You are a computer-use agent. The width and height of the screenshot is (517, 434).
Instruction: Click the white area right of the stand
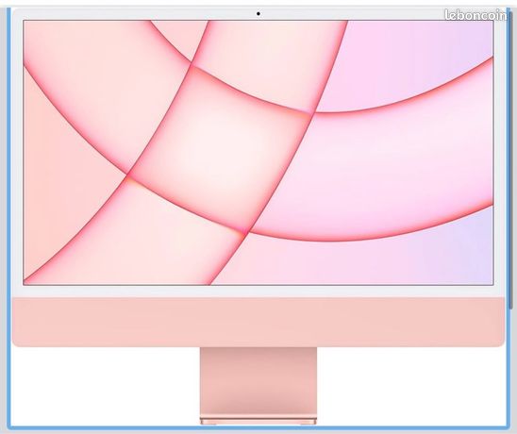[410, 386]
